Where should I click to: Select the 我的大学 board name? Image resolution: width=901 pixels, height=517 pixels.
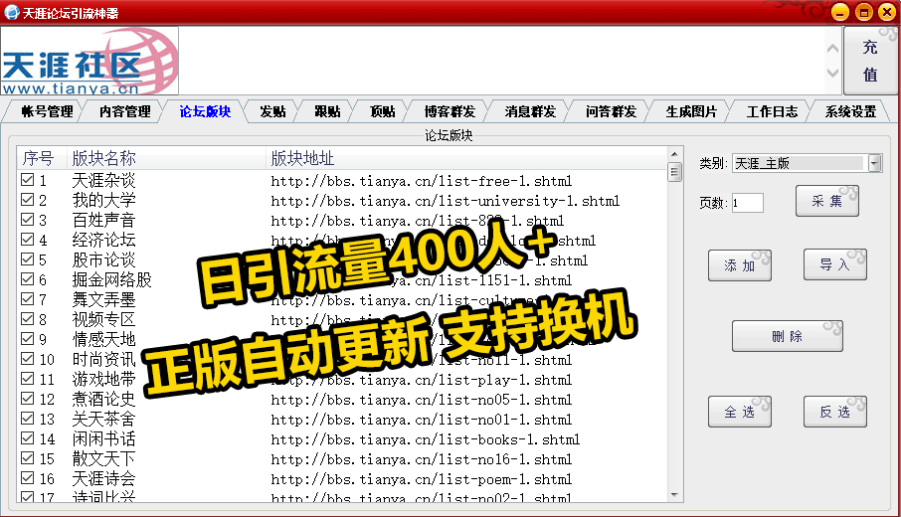click(x=103, y=201)
